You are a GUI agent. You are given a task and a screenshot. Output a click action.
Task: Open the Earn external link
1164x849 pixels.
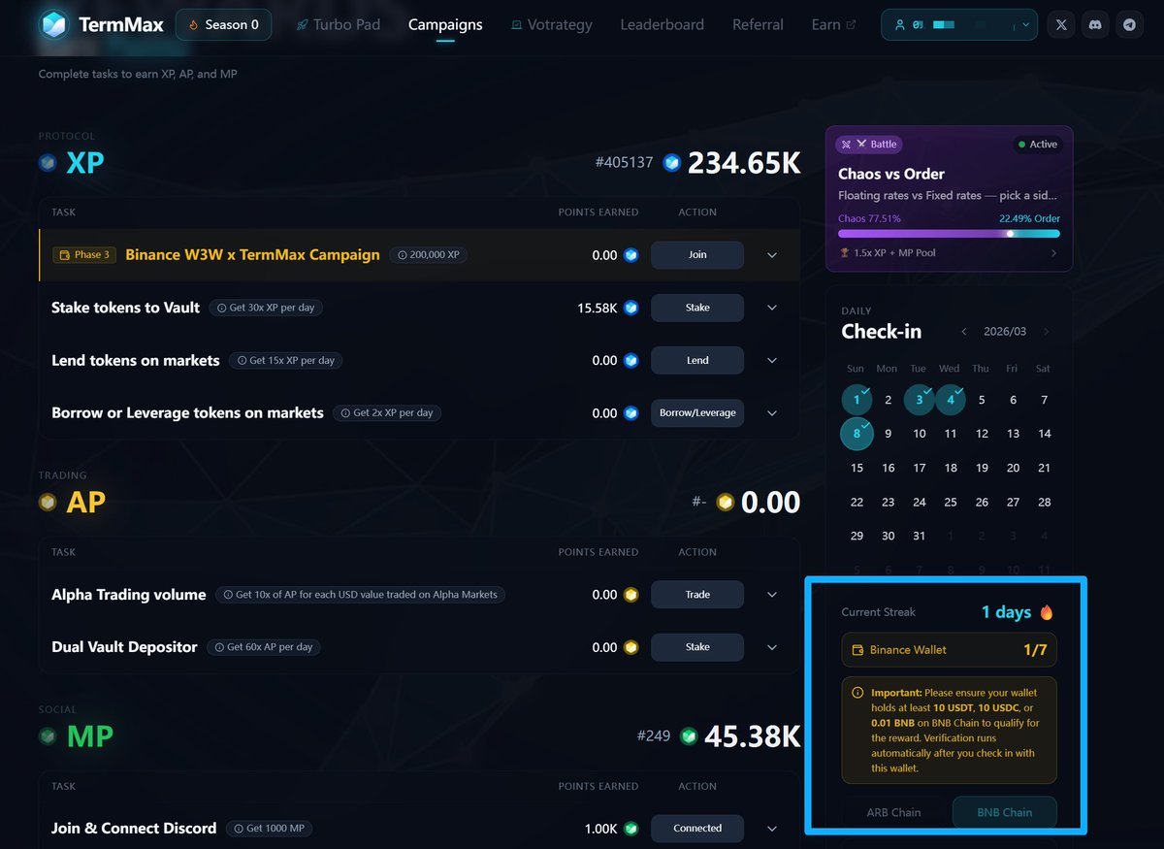click(x=834, y=25)
